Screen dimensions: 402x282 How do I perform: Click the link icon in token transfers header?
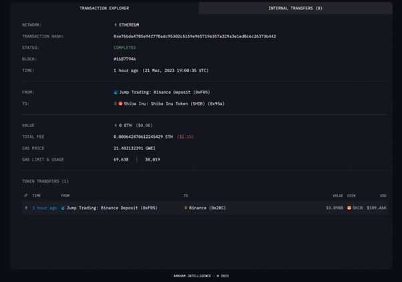click(26, 195)
